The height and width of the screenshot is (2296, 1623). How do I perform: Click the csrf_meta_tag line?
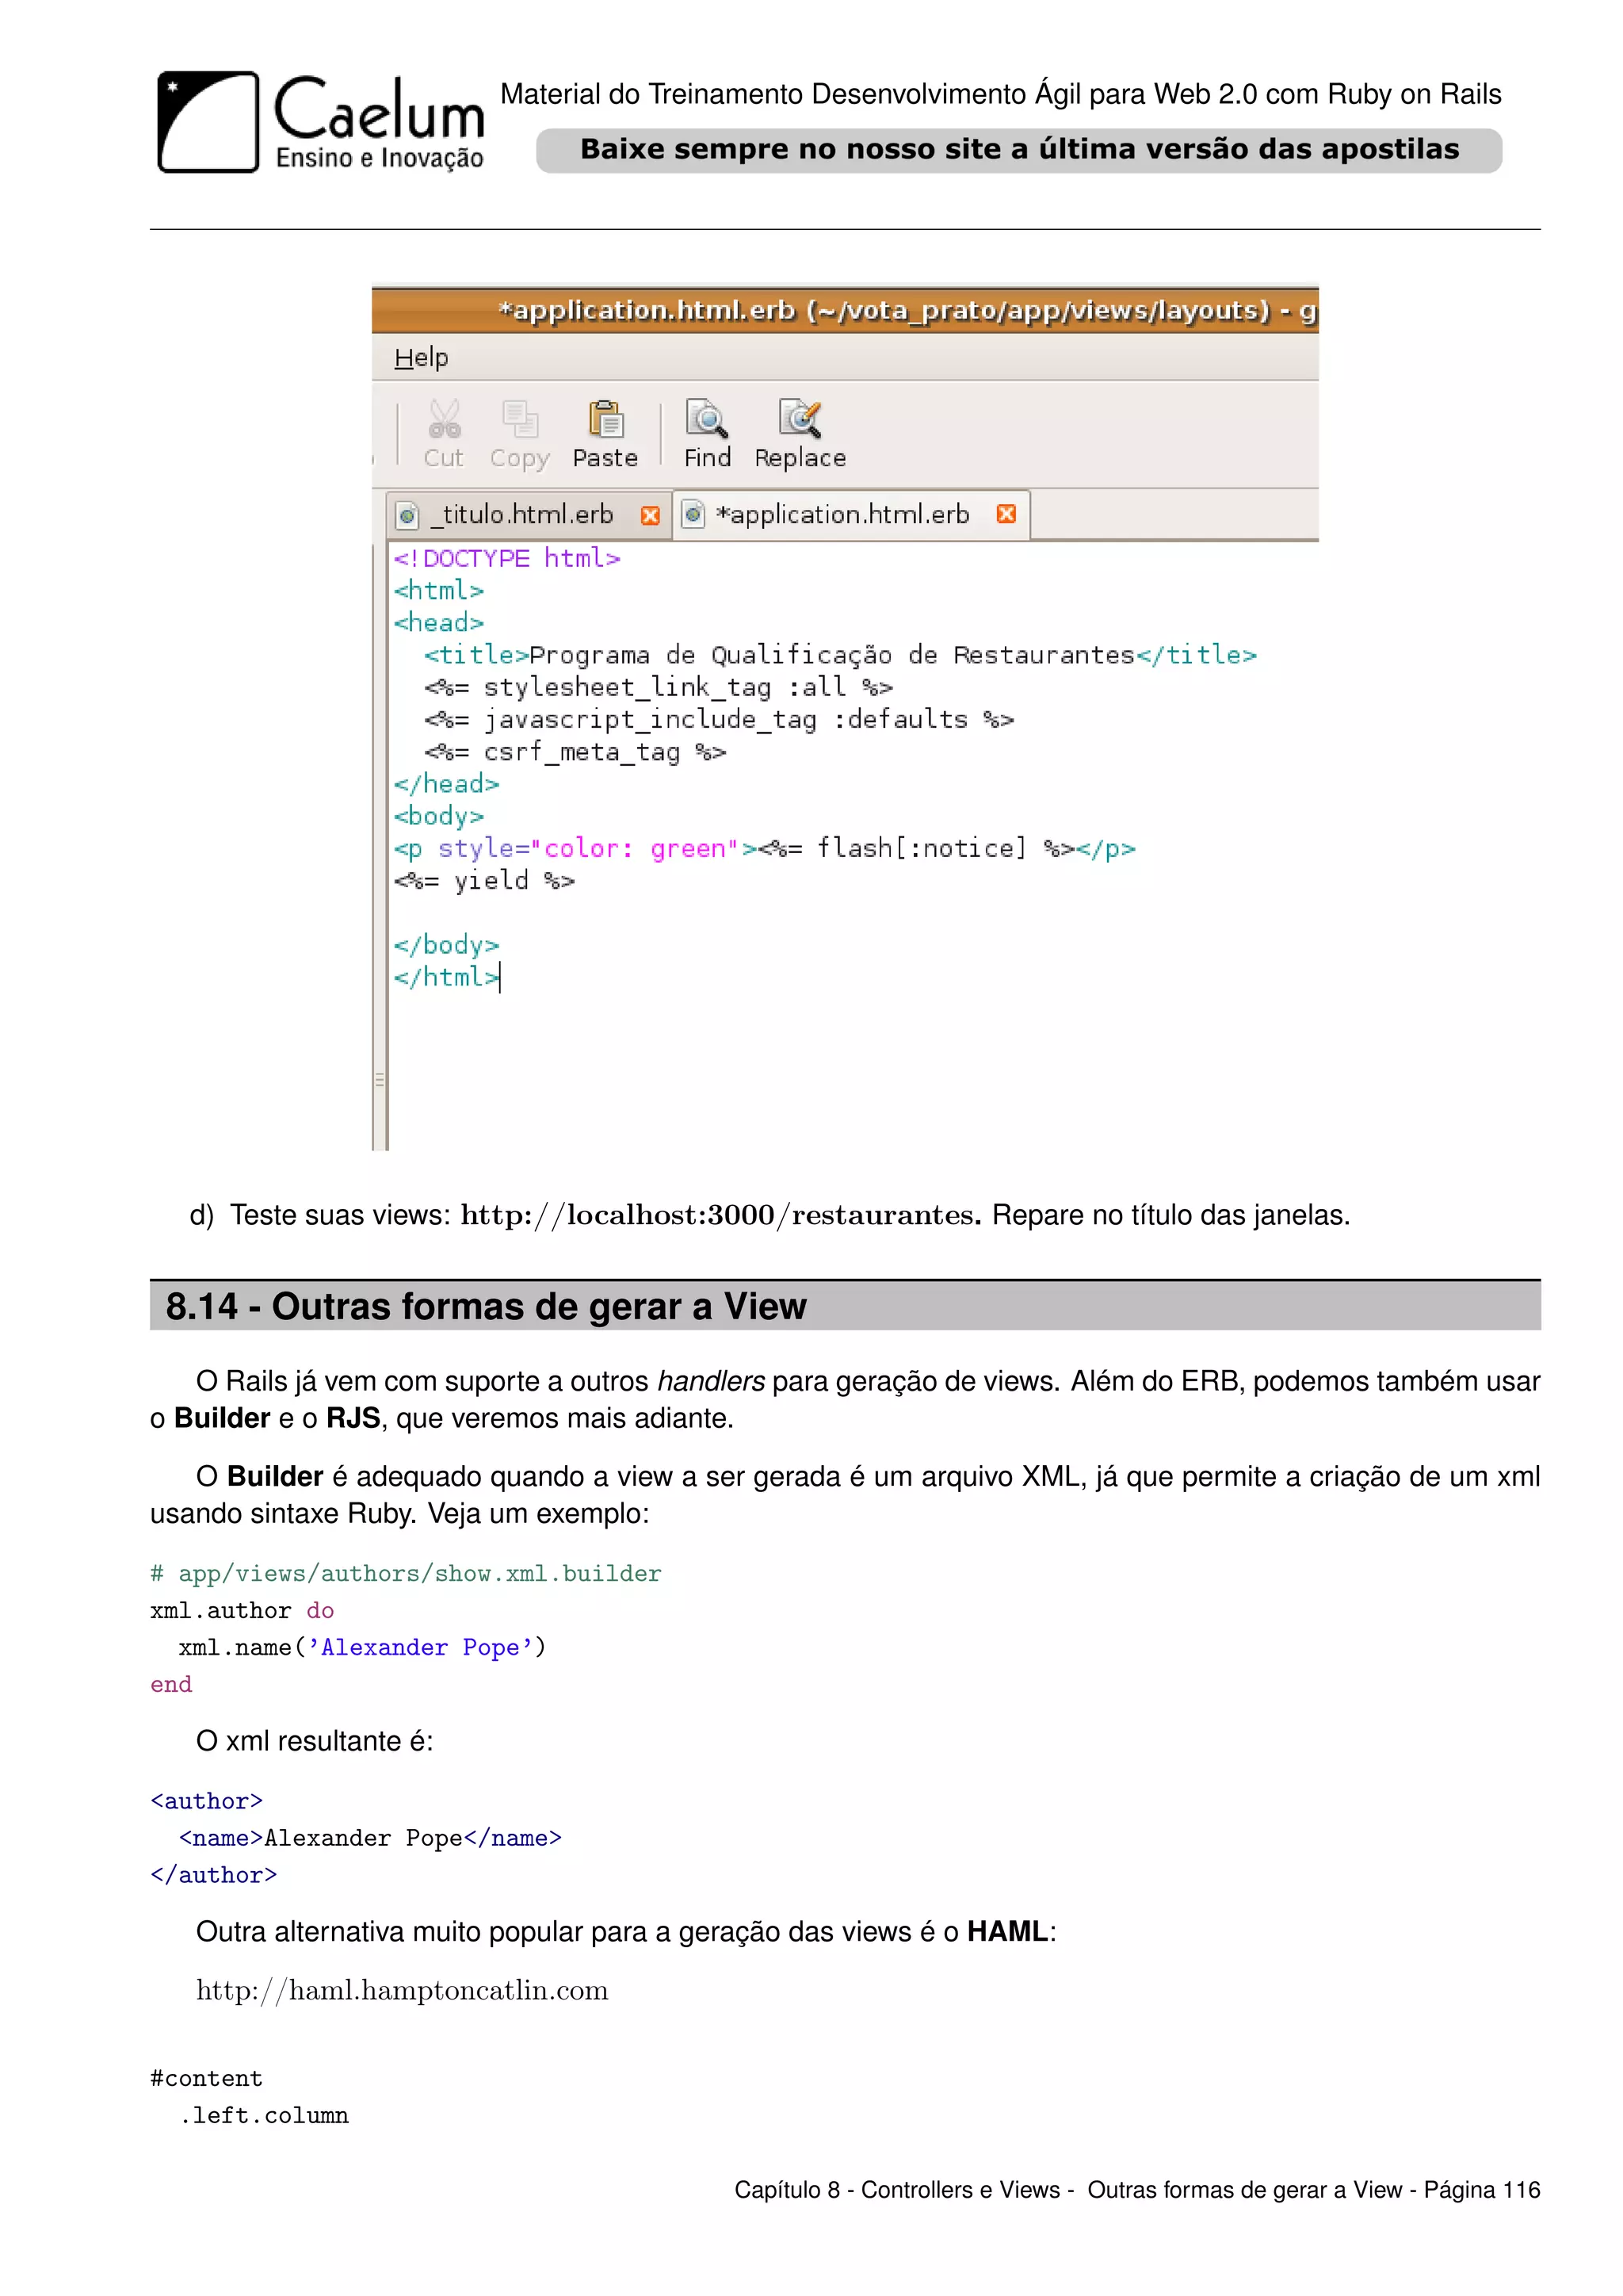575,751
